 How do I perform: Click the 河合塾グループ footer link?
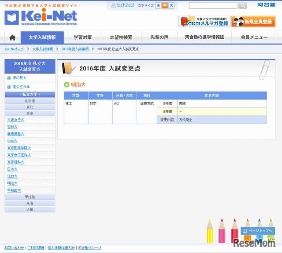89,248
